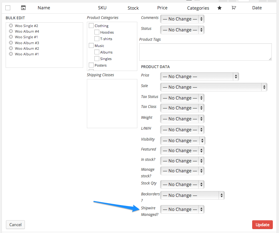Remove Woo Album #2 from bulk edit list
The image size is (279, 233).
coord(11,49)
